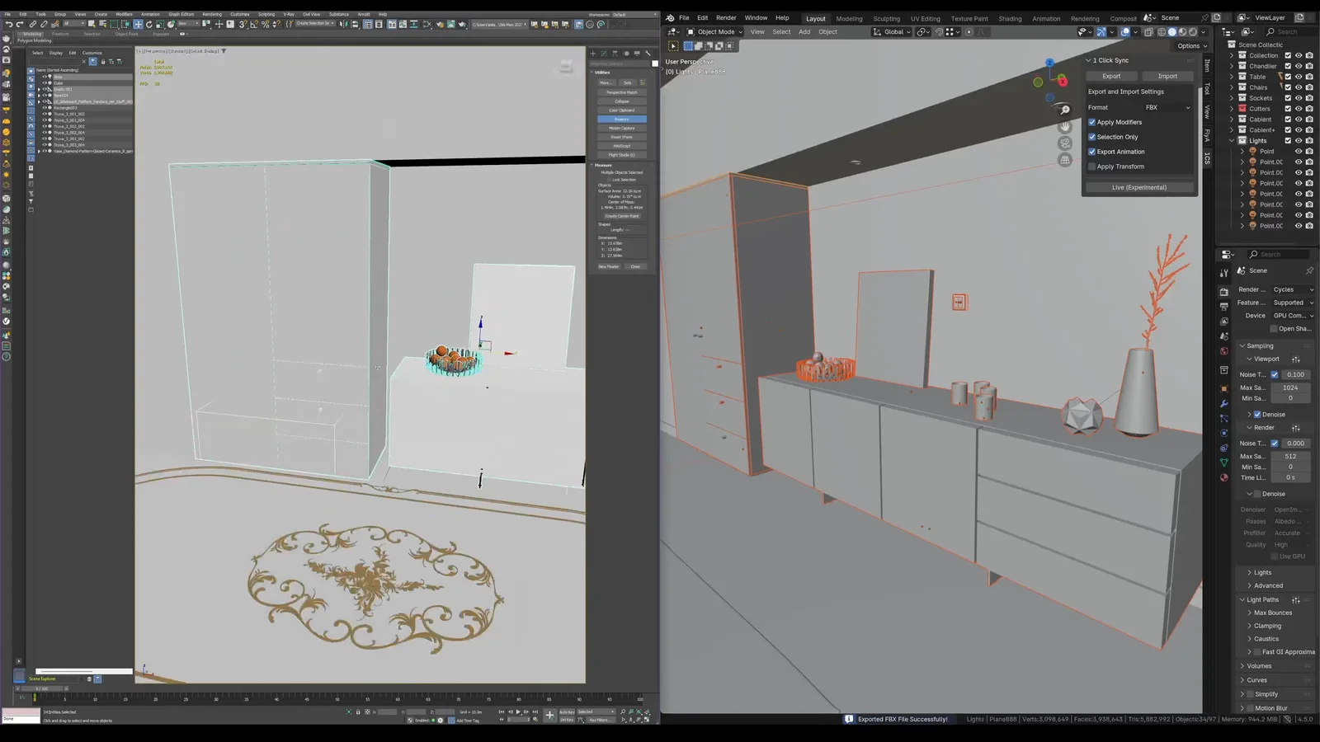
Task: Click Undo arrow in 3ds Max toolbar
Action: coord(9,24)
